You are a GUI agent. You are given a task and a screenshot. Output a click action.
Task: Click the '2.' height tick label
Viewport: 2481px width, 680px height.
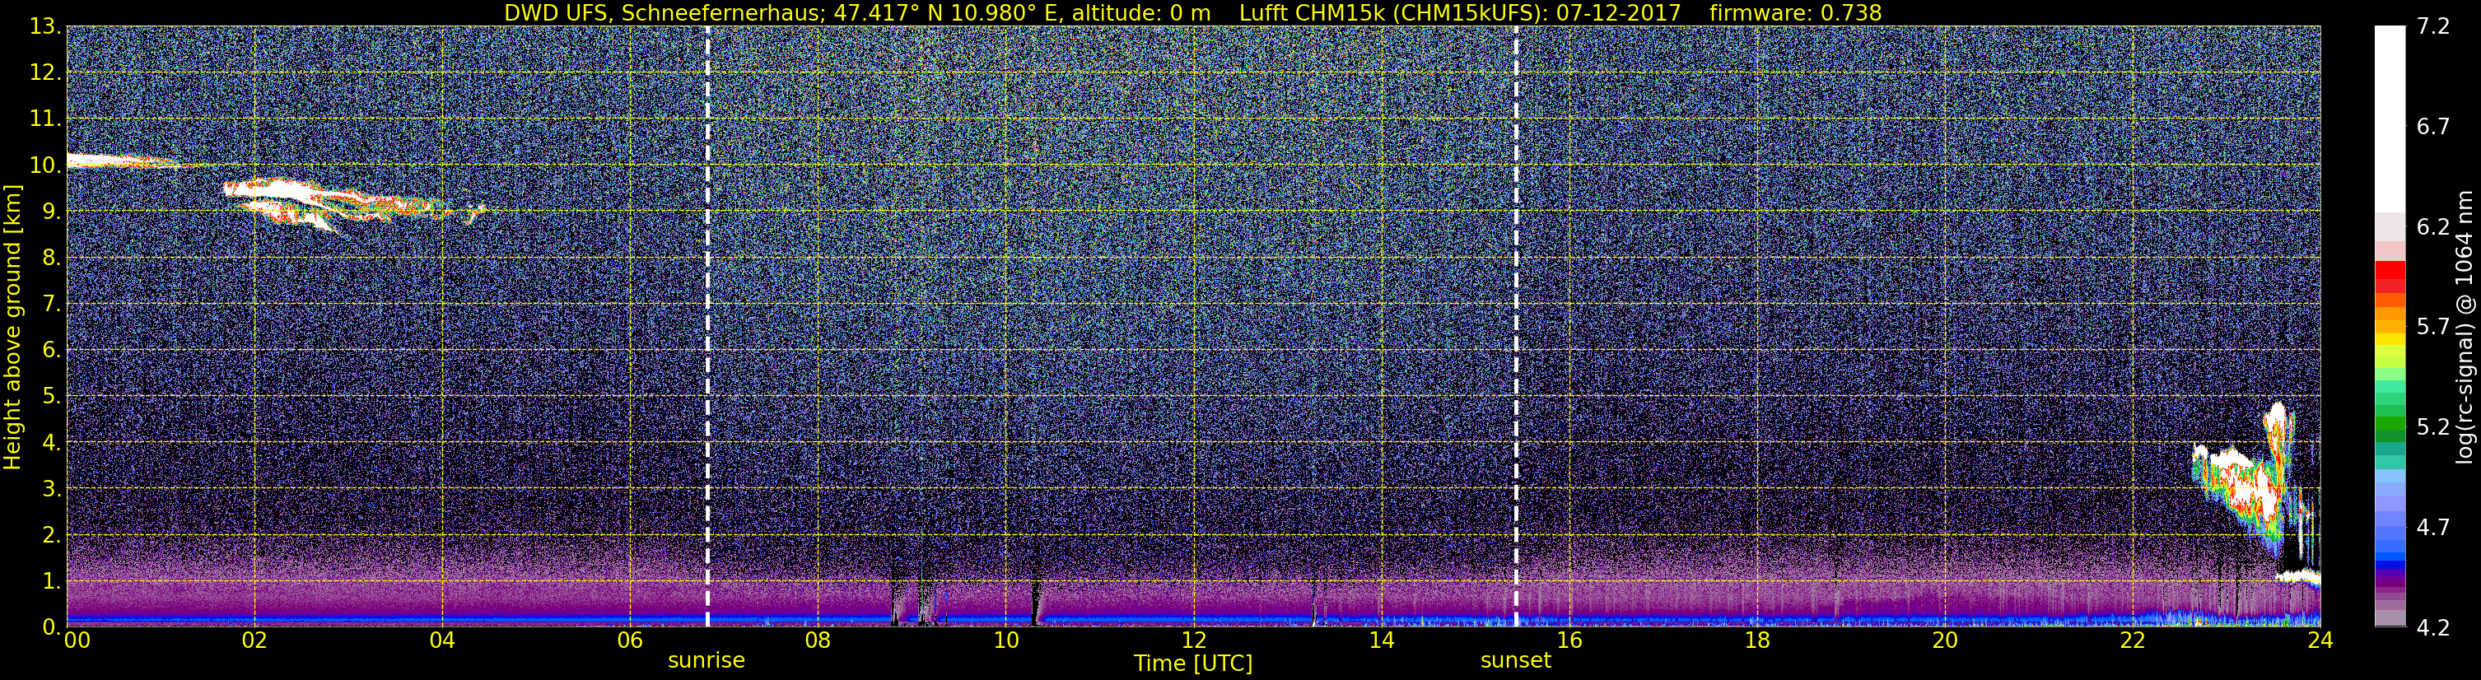click(x=50, y=536)
